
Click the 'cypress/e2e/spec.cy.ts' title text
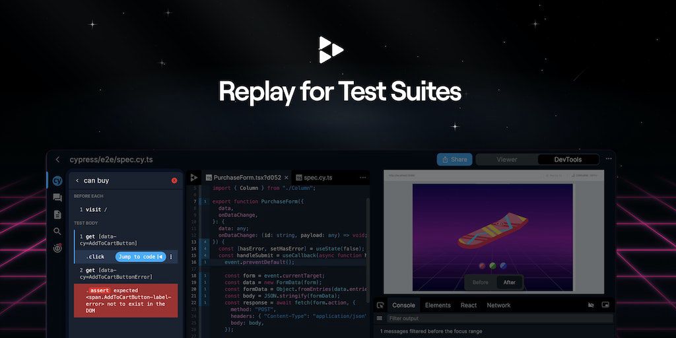pyautogui.click(x=111, y=160)
